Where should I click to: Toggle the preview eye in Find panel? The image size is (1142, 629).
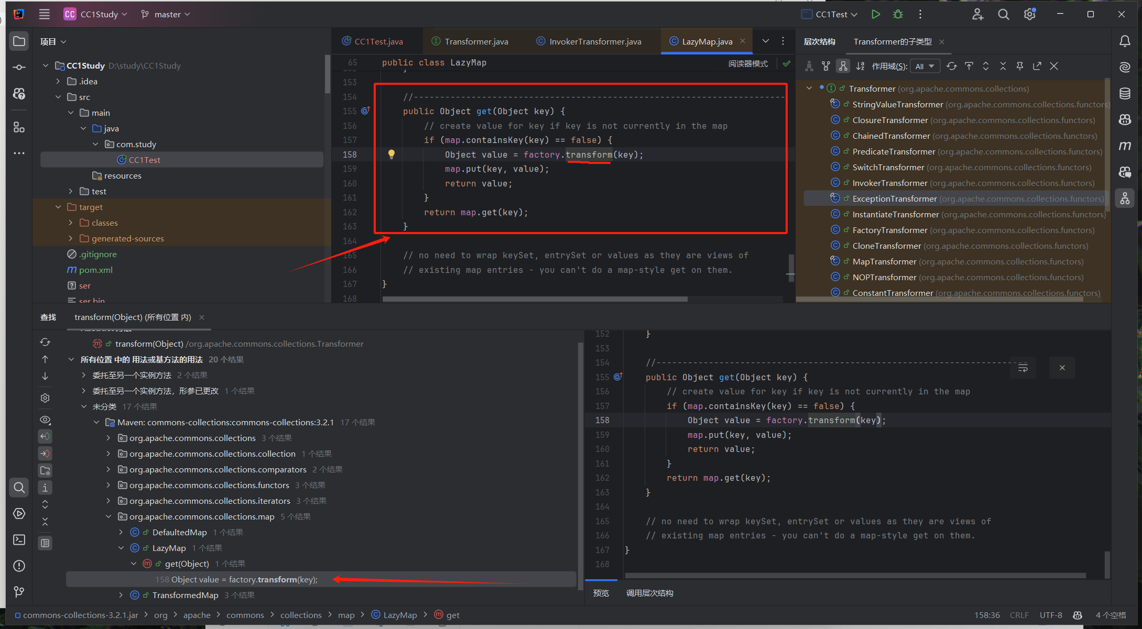pyautogui.click(x=45, y=420)
